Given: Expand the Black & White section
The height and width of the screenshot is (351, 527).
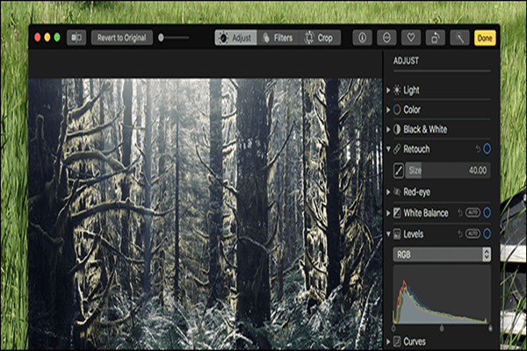Looking at the screenshot, I should (x=388, y=129).
